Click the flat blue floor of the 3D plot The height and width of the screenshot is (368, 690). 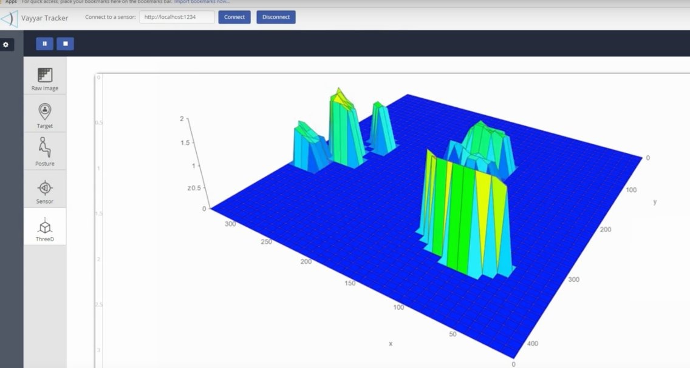pos(340,243)
